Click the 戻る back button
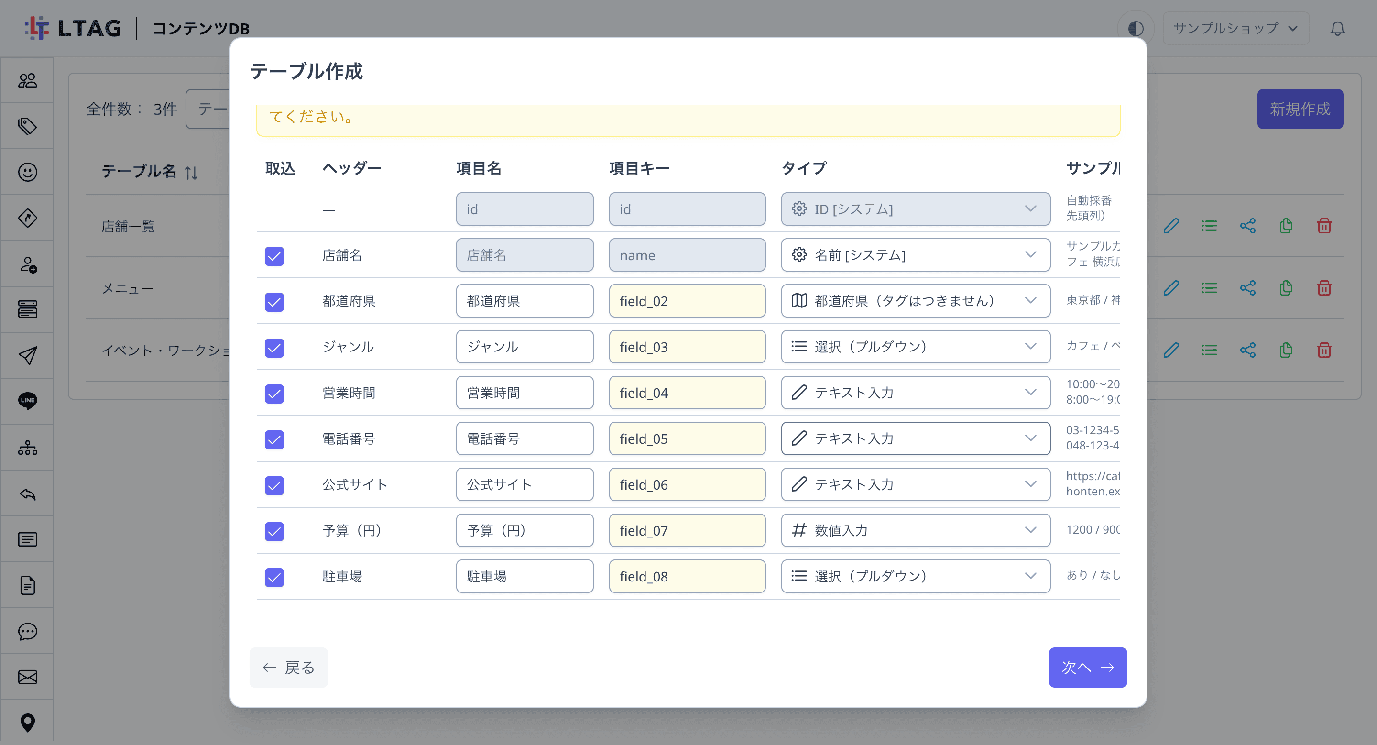1377x745 pixels. coord(289,668)
